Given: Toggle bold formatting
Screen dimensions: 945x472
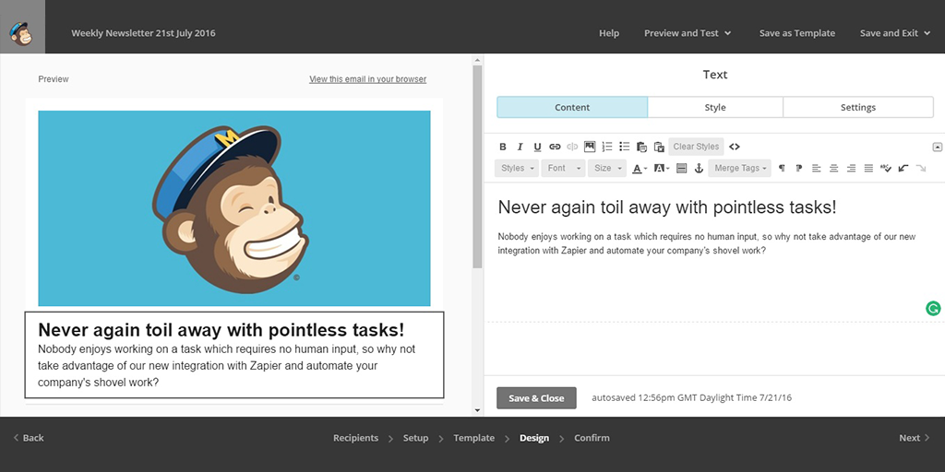Looking at the screenshot, I should click(x=503, y=147).
